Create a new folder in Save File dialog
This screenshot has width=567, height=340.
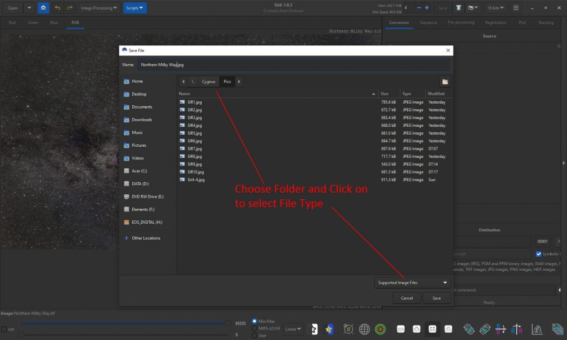pos(445,82)
